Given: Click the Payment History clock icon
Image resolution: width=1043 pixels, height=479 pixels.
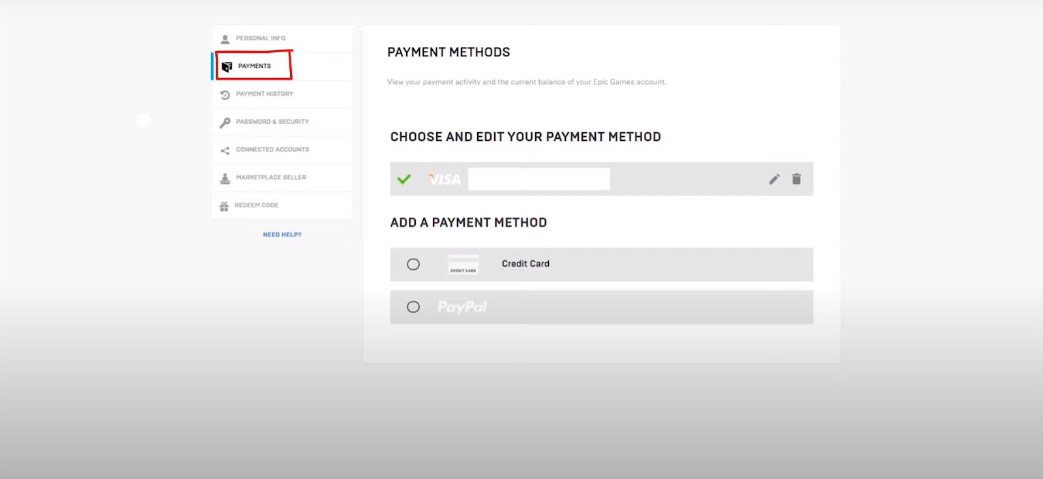Looking at the screenshot, I should coord(225,94).
